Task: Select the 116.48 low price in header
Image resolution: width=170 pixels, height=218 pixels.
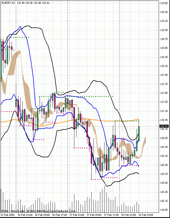Action: [x=37, y=3]
